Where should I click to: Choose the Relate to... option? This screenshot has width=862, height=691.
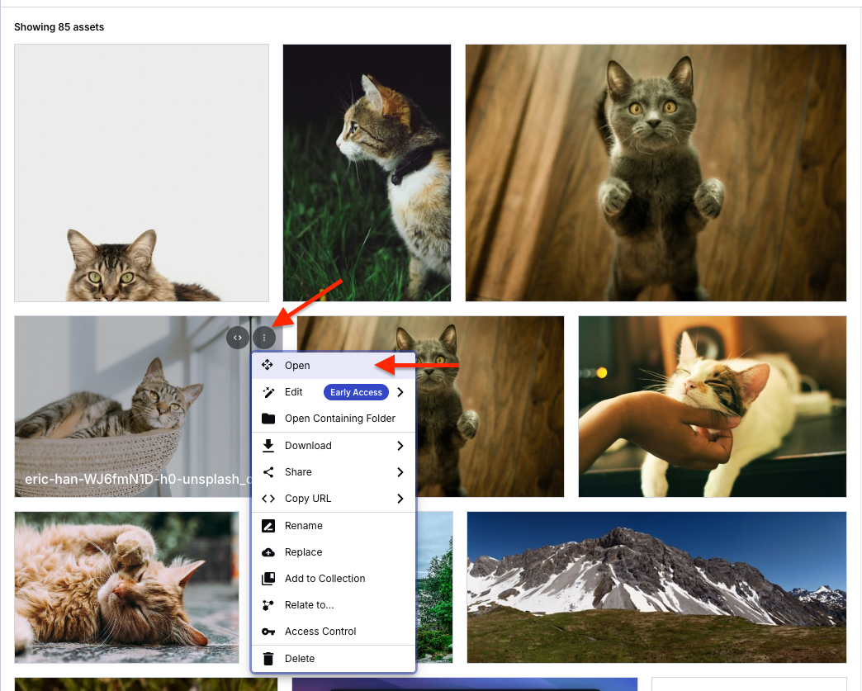[x=310, y=604]
